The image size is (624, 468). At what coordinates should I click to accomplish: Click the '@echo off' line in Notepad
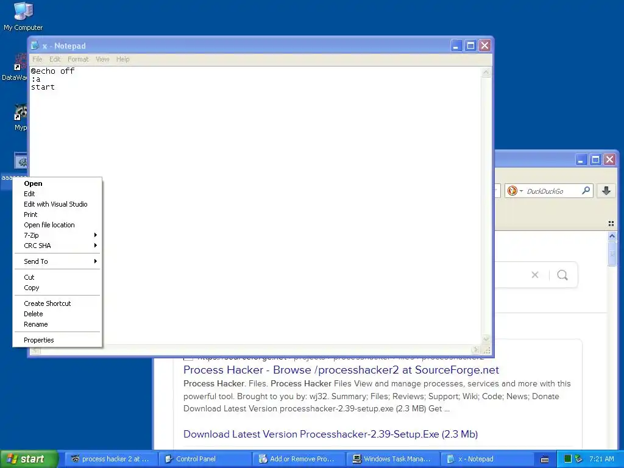point(52,71)
